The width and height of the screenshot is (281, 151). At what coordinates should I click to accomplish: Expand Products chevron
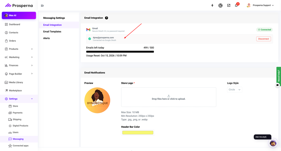[32, 49]
